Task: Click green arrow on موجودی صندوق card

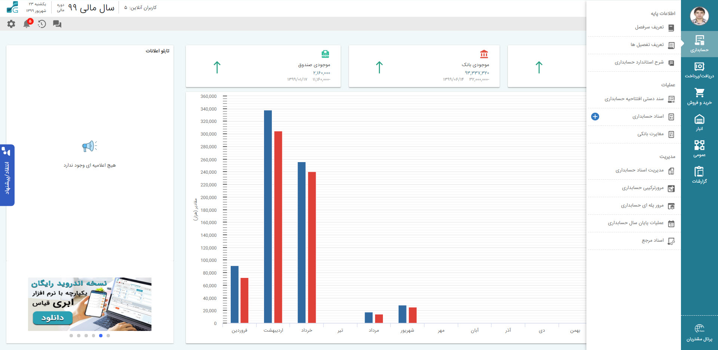Action: click(217, 68)
